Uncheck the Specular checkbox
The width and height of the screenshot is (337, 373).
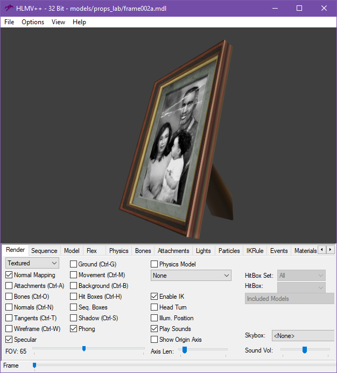tap(9, 340)
